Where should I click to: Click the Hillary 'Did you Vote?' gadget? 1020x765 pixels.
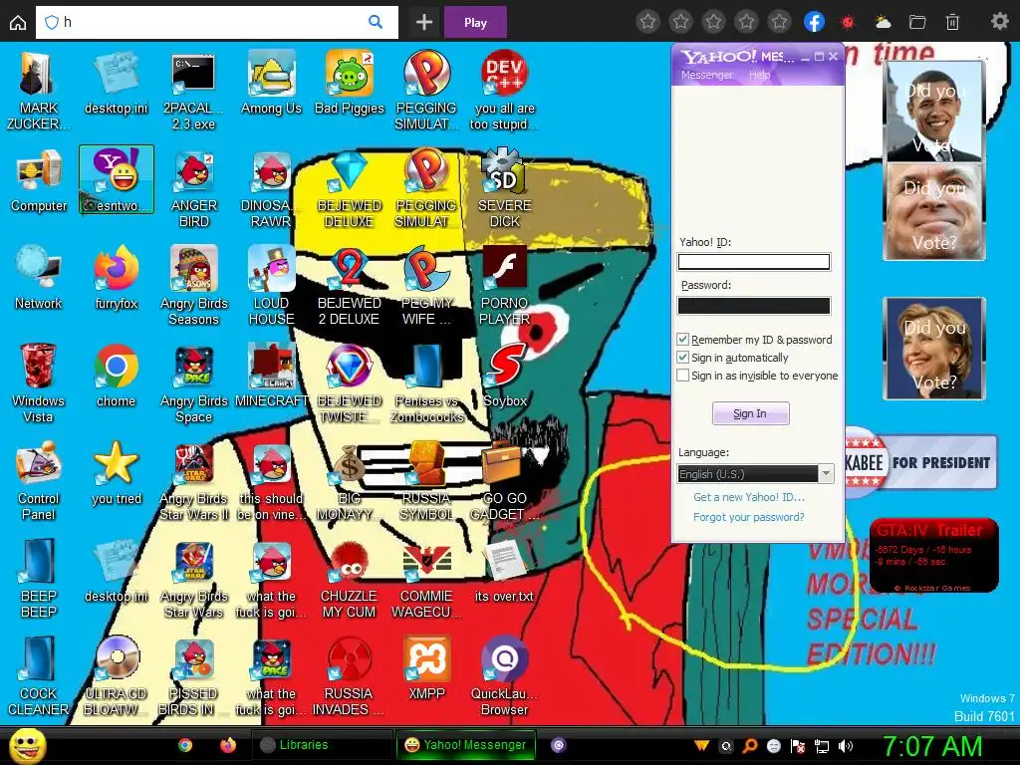point(934,349)
